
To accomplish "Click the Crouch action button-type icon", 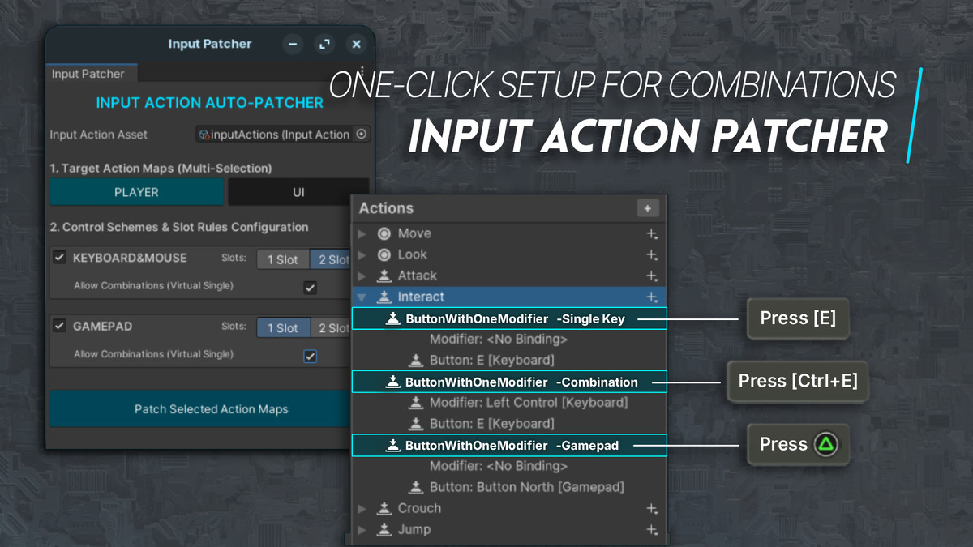I will (x=384, y=508).
